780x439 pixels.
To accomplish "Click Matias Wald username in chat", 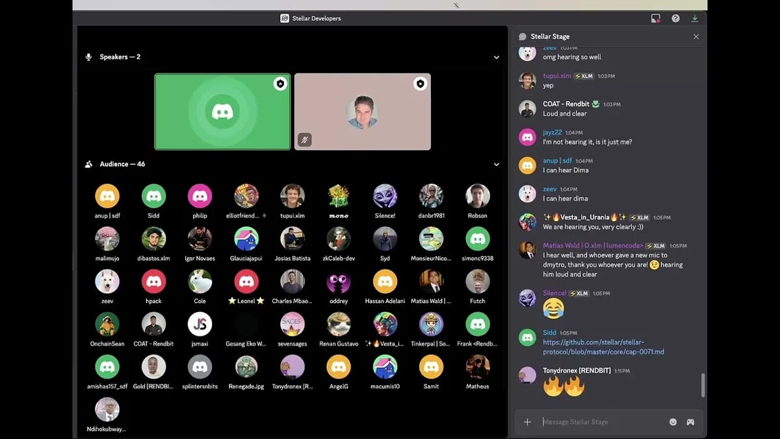I will [x=593, y=246].
